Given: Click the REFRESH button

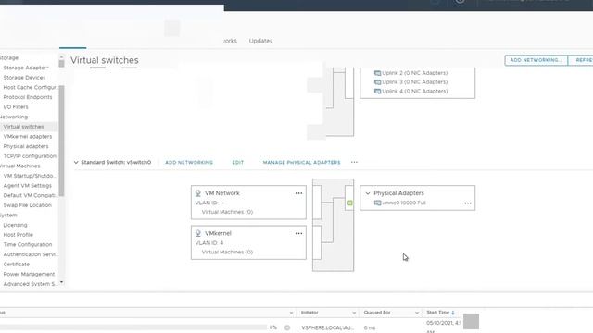Looking at the screenshot, I should point(581,60).
